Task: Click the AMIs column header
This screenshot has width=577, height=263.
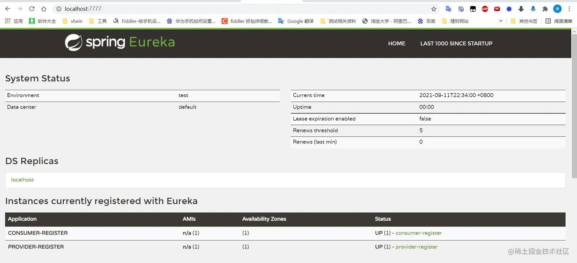Action: 189,219
